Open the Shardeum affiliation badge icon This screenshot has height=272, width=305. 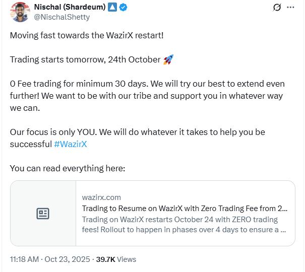113,7
